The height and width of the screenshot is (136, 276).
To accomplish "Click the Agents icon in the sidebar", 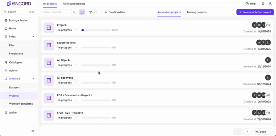I will coord(6,70).
